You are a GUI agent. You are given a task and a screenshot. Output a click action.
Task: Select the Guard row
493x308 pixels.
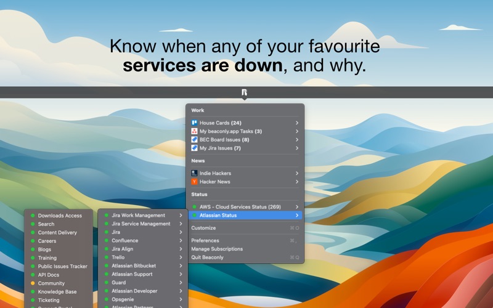(x=143, y=283)
